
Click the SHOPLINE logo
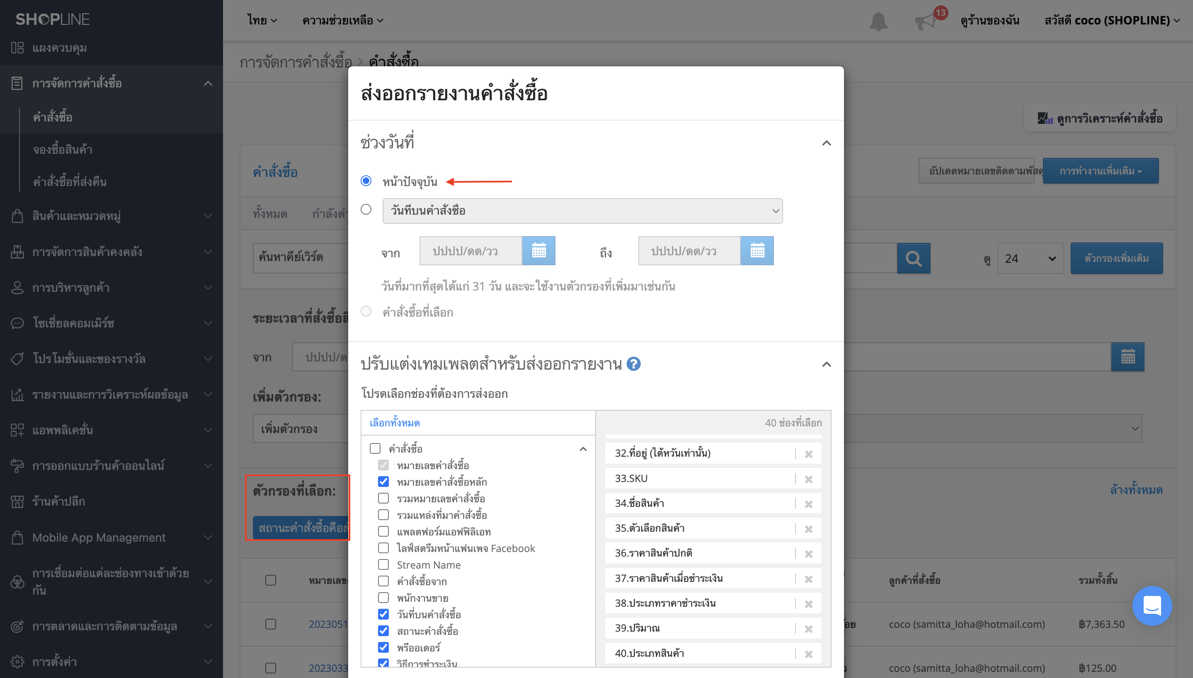52,19
